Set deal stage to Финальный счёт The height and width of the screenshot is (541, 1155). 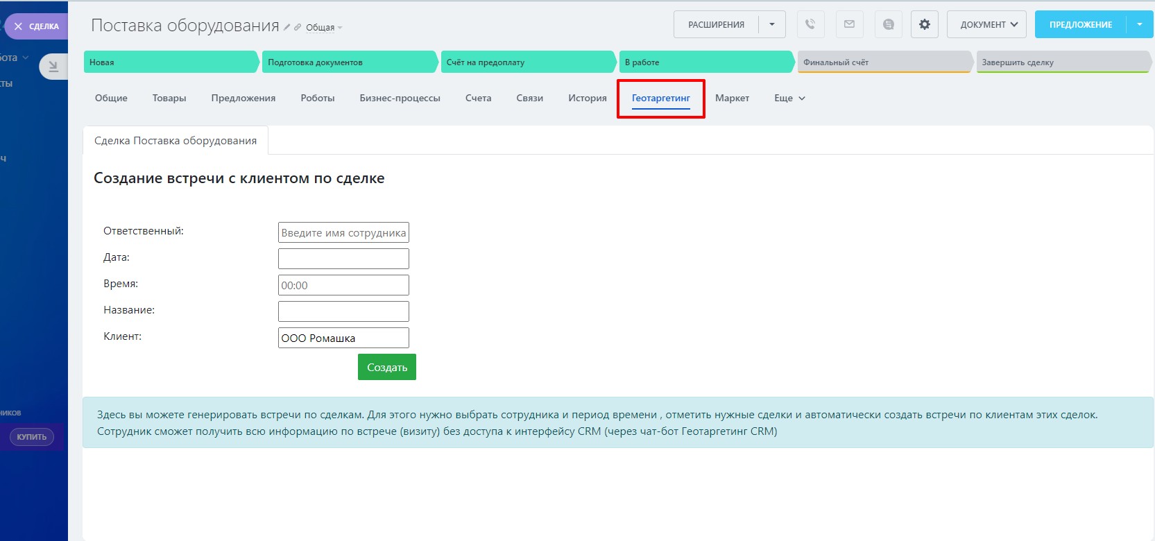click(x=882, y=62)
